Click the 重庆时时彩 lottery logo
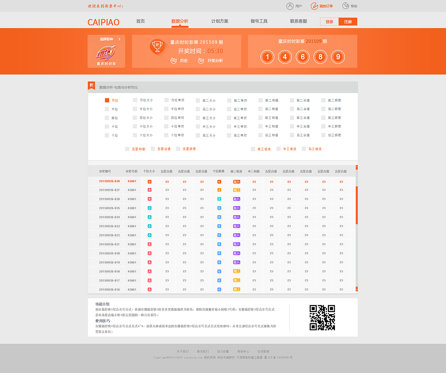446x373 pixels. pos(106,53)
